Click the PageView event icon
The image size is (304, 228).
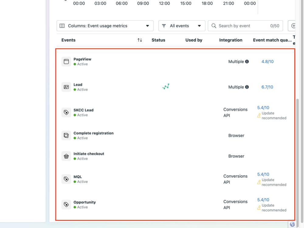66,61
